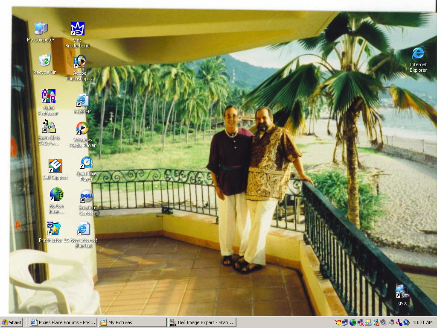Image resolution: width=437 pixels, height=328 pixels.
Task: Click the Dell Support desktop icon
Action: [55, 166]
